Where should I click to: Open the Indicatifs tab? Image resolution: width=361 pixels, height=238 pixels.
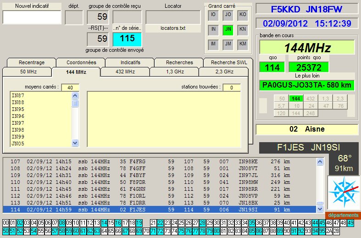point(130,62)
